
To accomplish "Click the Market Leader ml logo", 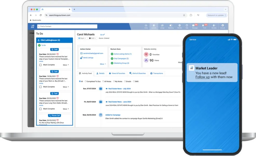I will 32,27.
